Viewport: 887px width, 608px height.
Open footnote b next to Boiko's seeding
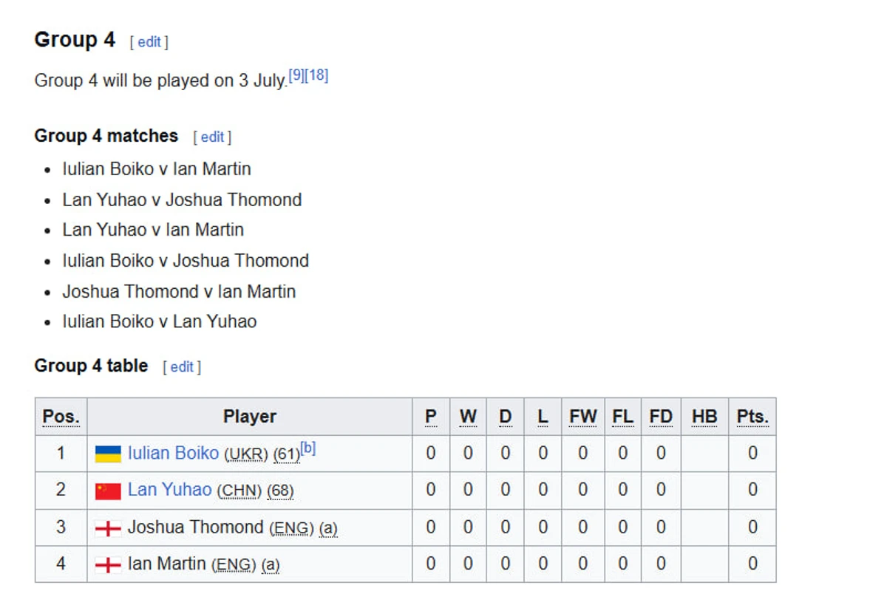(x=308, y=448)
